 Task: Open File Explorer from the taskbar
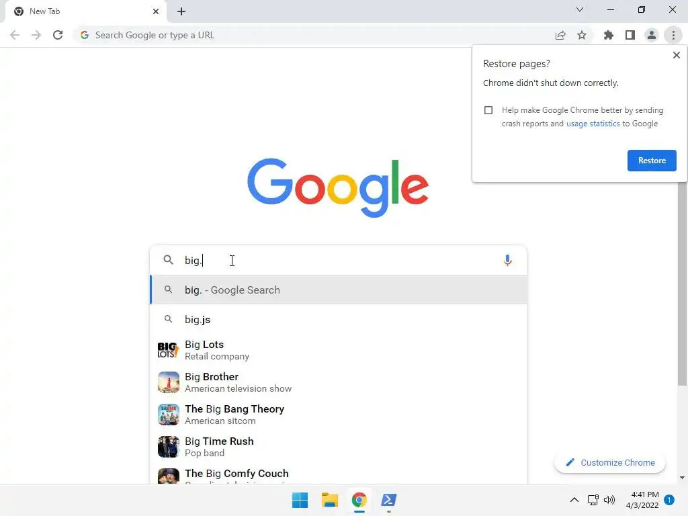(x=329, y=500)
